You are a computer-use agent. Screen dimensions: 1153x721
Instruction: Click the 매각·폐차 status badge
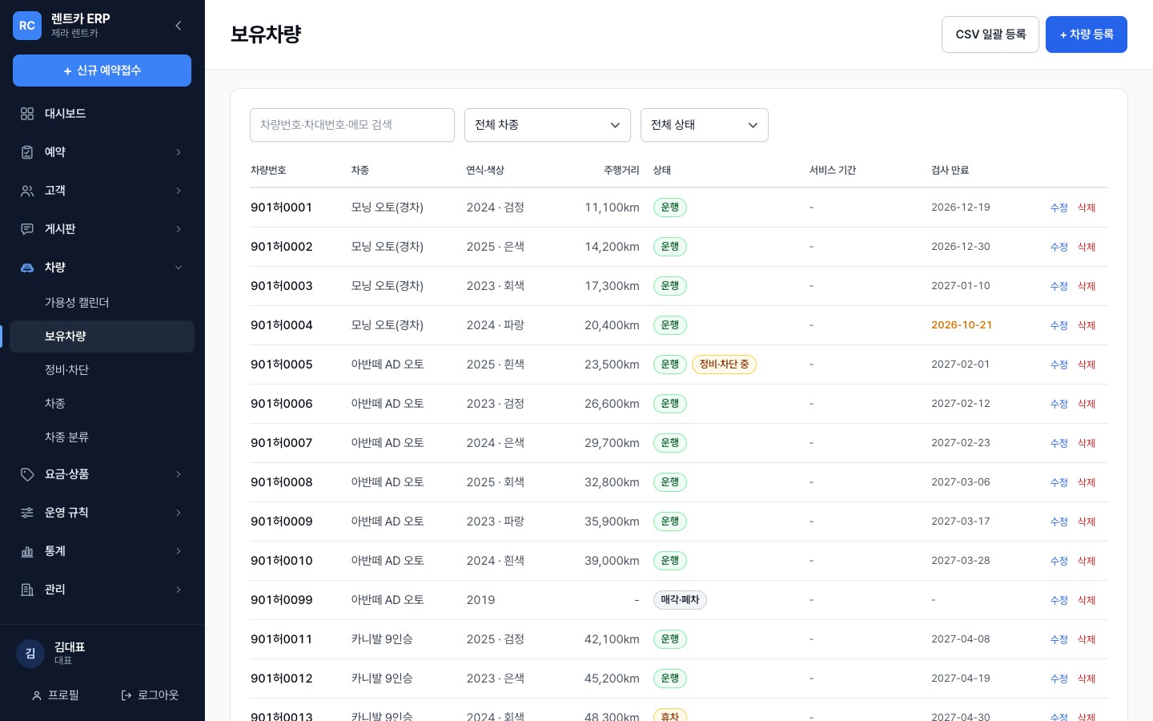click(x=680, y=600)
